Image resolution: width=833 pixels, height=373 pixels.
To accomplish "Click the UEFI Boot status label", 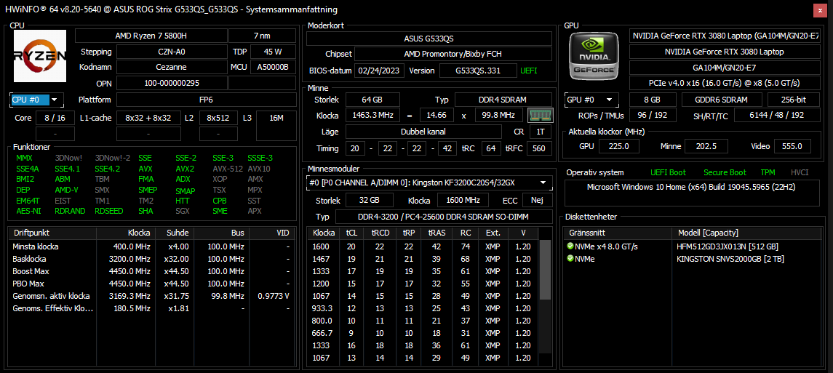I will [669, 172].
